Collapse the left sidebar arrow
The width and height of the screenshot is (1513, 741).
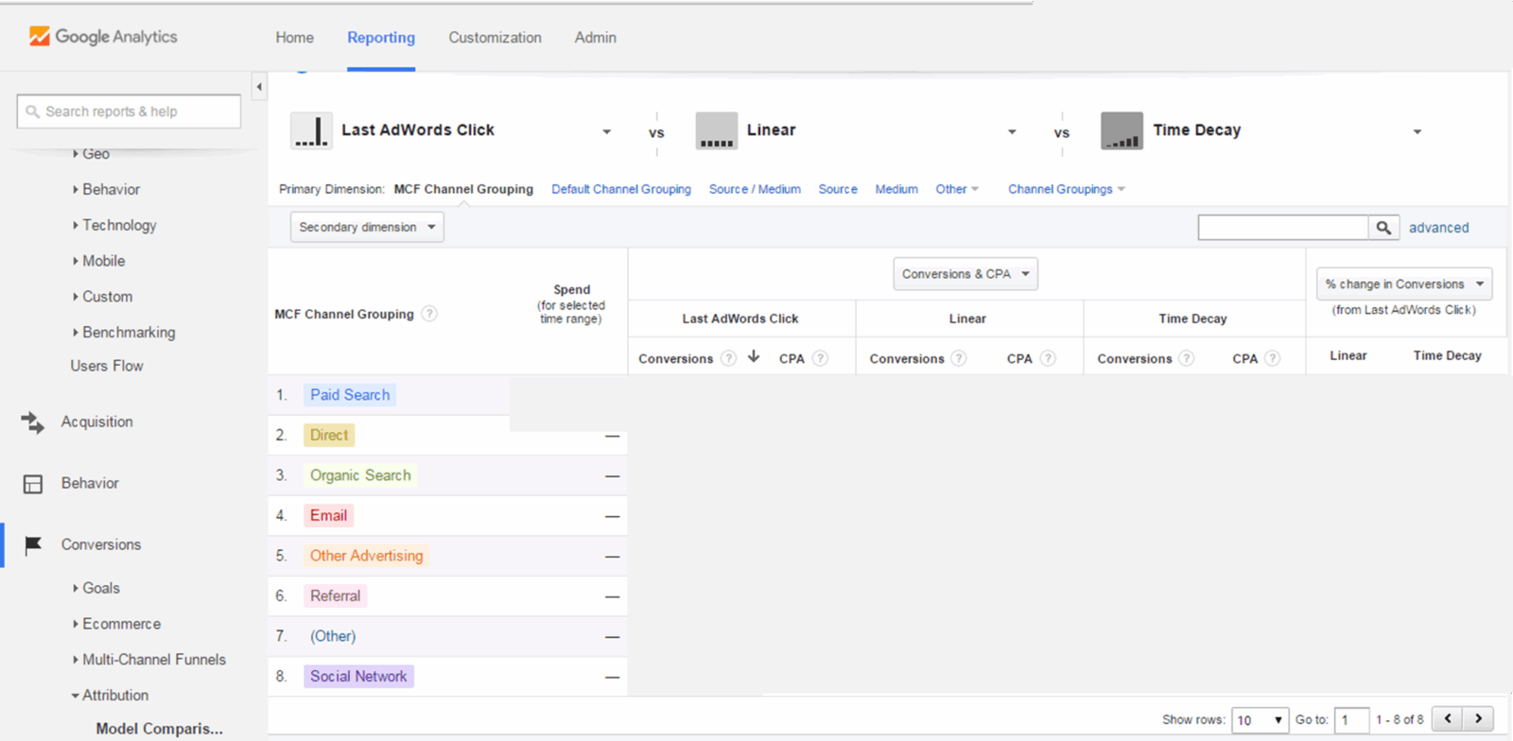259,87
